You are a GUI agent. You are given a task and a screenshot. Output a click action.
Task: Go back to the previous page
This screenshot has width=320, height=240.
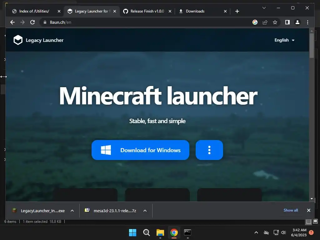[12, 22]
